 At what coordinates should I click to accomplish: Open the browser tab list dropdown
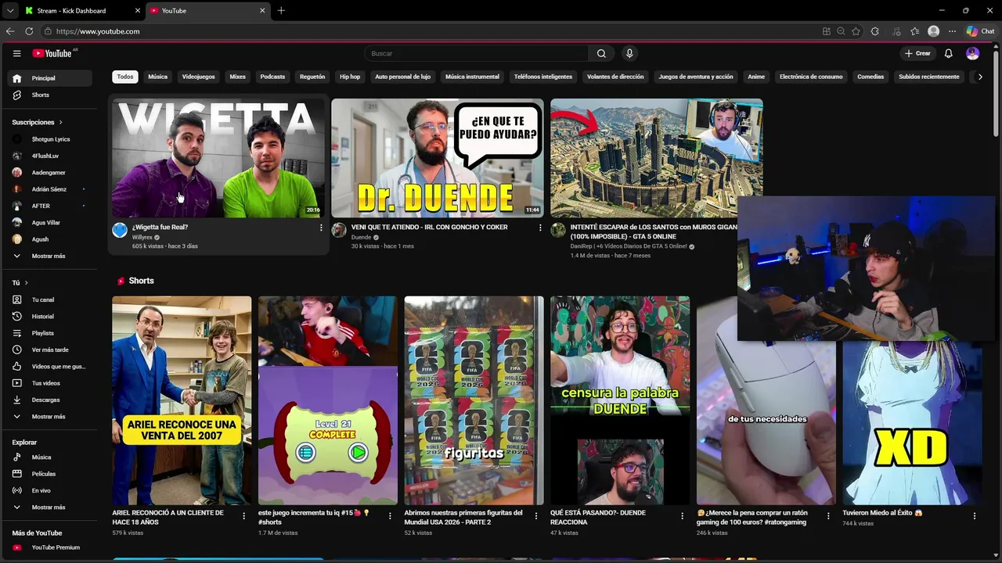tap(9, 11)
